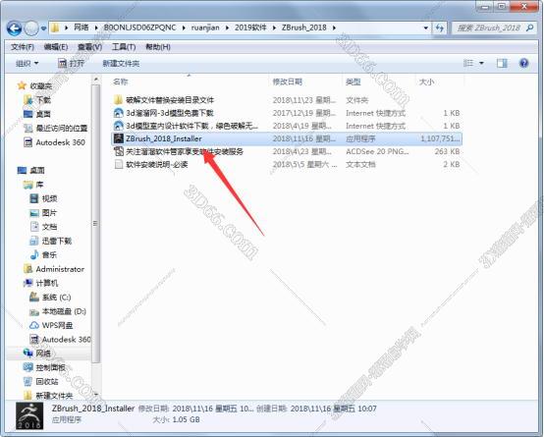Viewport: 544px width, 437px height.
Task: Click the Forward navigation arrow
Action: point(31,28)
